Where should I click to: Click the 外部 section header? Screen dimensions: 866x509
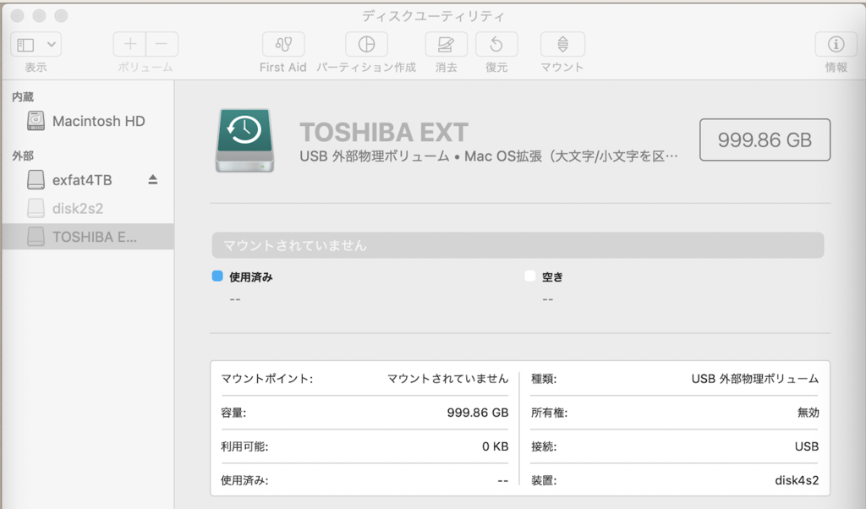[23, 156]
